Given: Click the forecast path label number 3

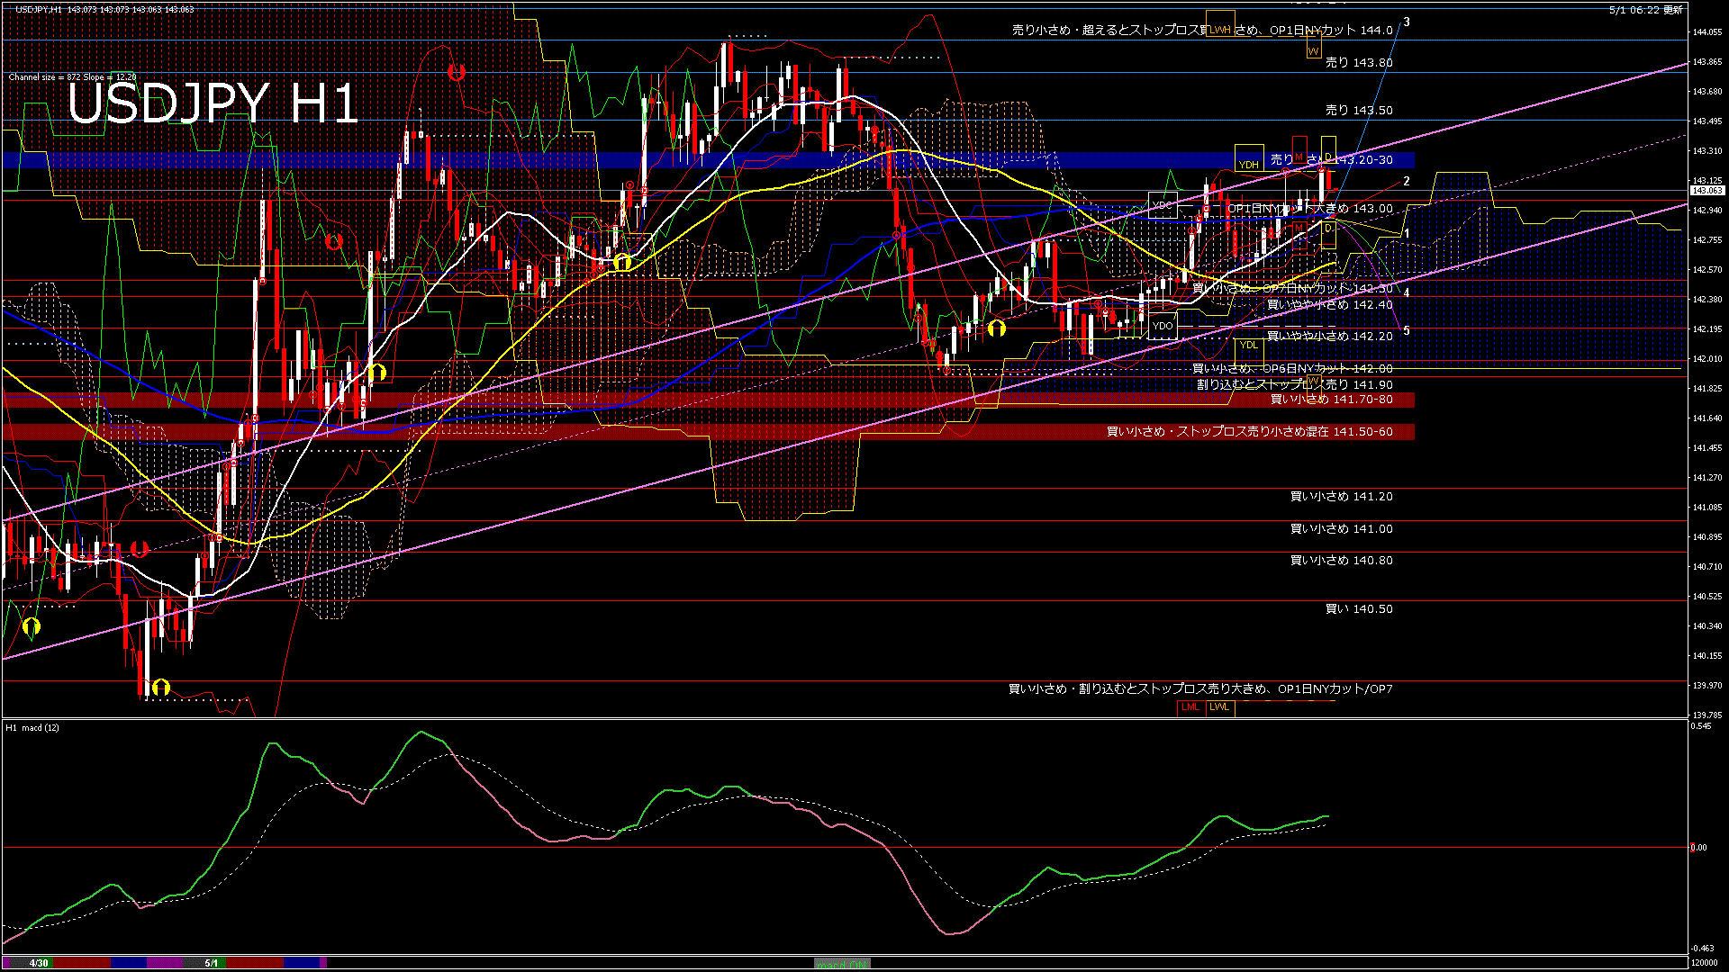Looking at the screenshot, I should [x=1407, y=22].
